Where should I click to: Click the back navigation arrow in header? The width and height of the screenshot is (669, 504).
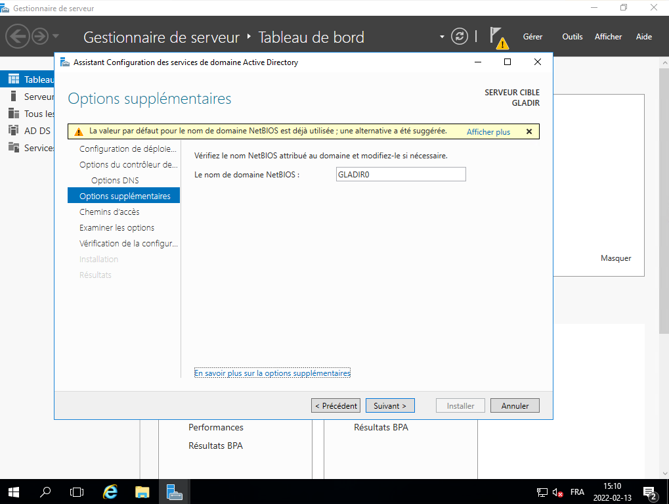click(18, 36)
